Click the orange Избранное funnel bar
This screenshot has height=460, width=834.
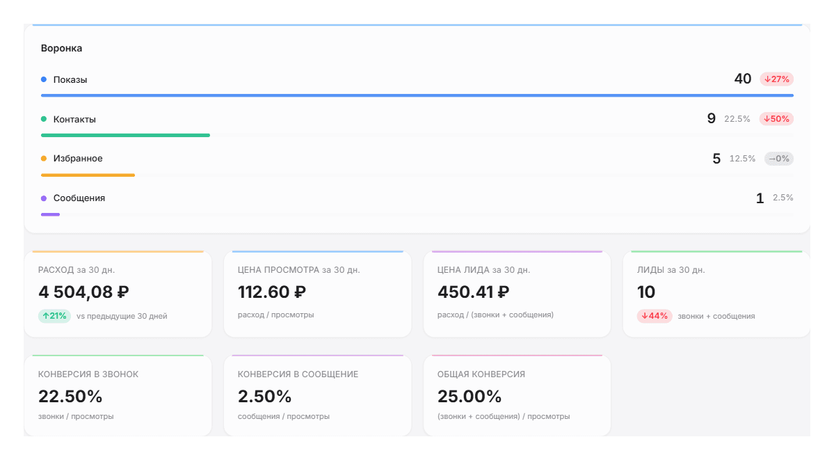point(88,175)
